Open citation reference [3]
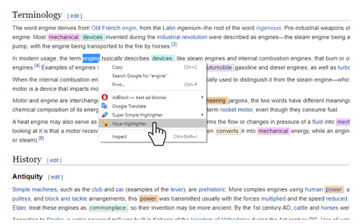The image size is (358, 224). pos(174,44)
